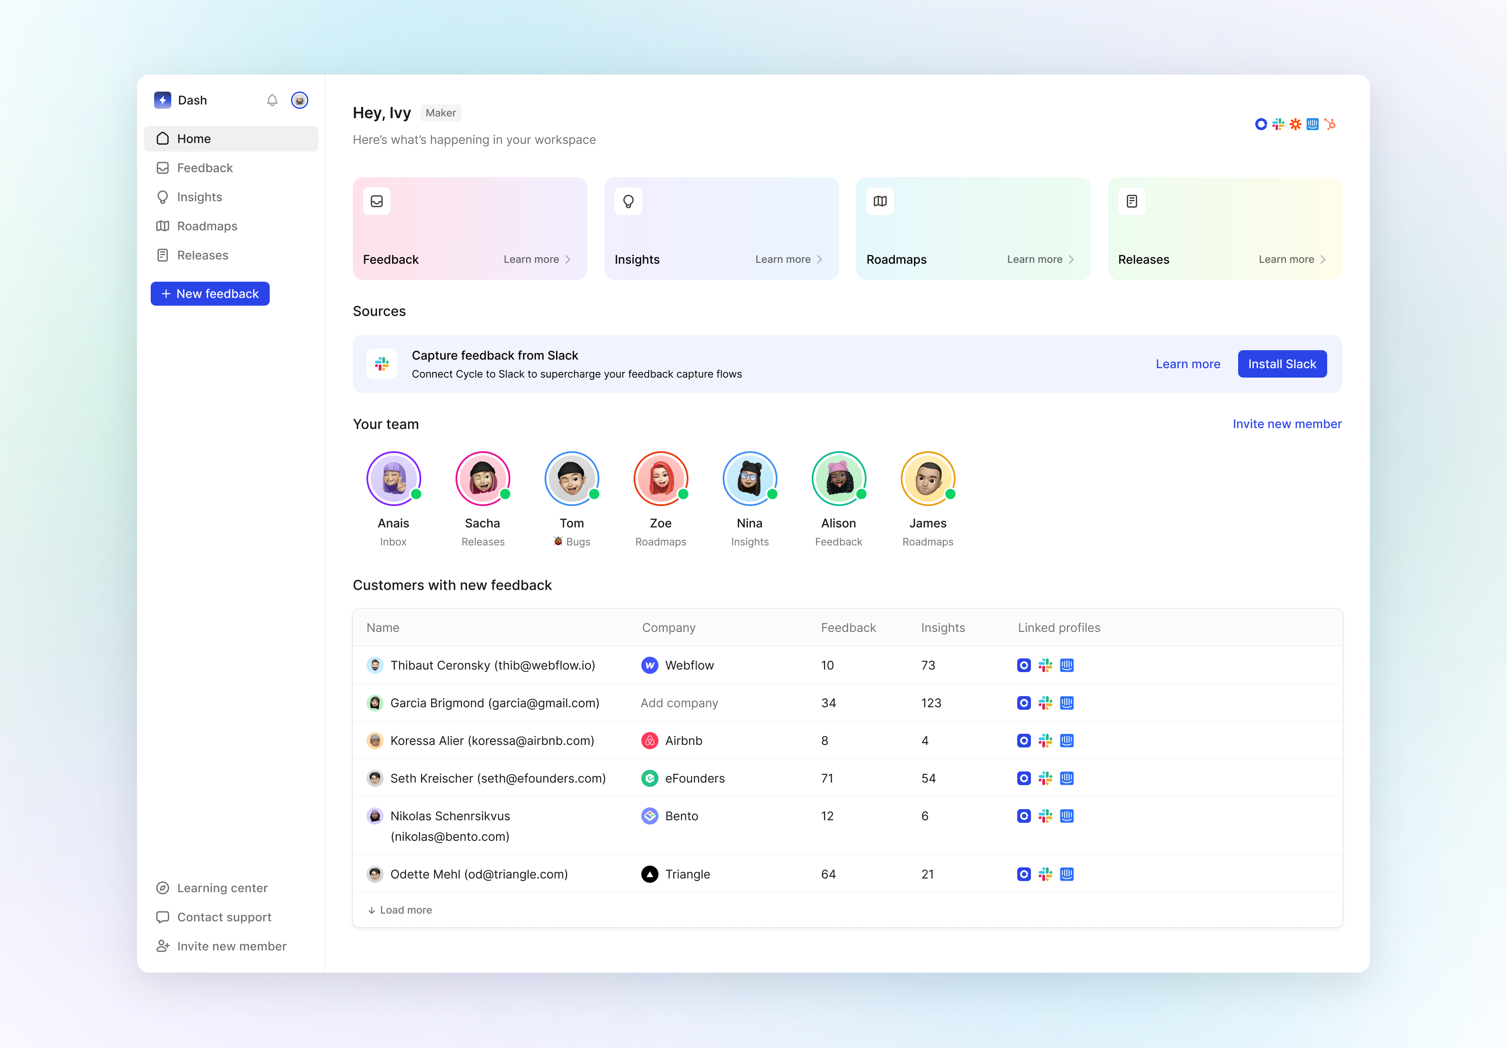Click the Cycle integration icon in header
The width and height of the screenshot is (1507, 1048).
click(x=1261, y=124)
